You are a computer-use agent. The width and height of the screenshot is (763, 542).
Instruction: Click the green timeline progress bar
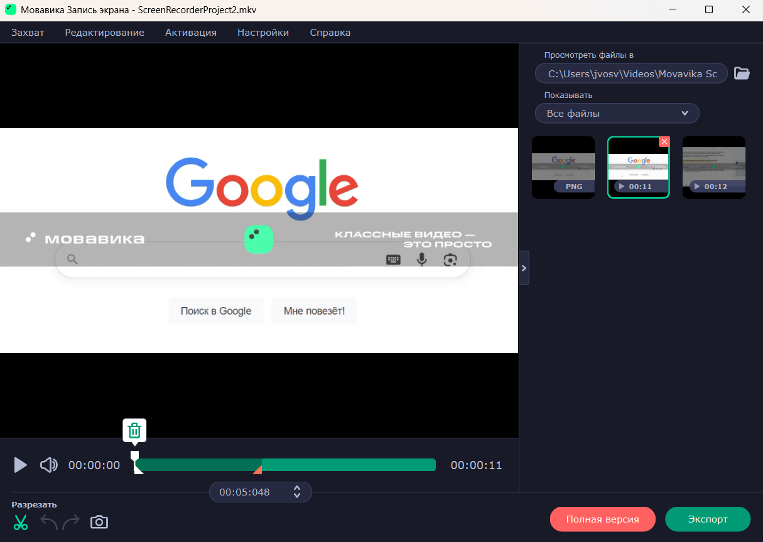[x=349, y=465]
